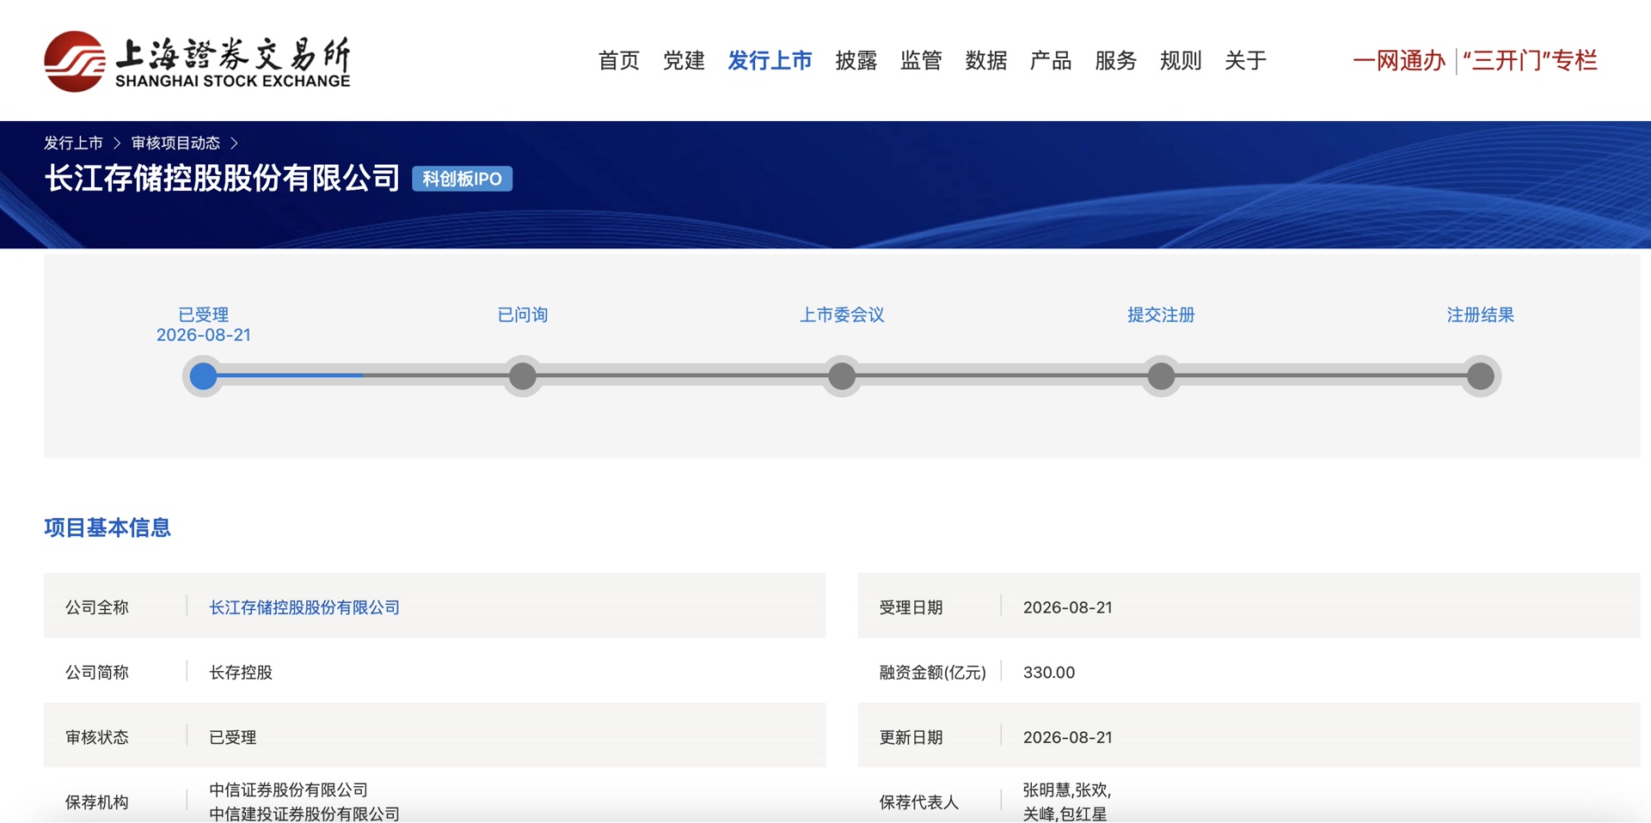Click the 科创板IPO badge

coord(463,179)
